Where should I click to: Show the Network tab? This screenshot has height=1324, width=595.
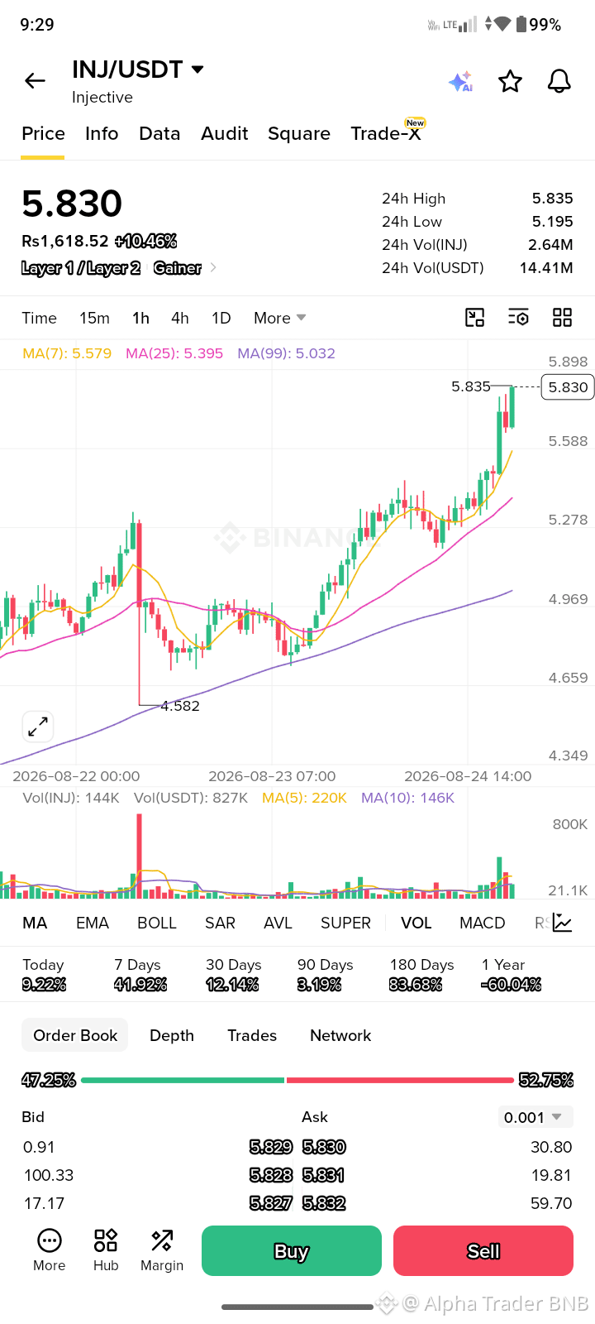click(x=340, y=1035)
